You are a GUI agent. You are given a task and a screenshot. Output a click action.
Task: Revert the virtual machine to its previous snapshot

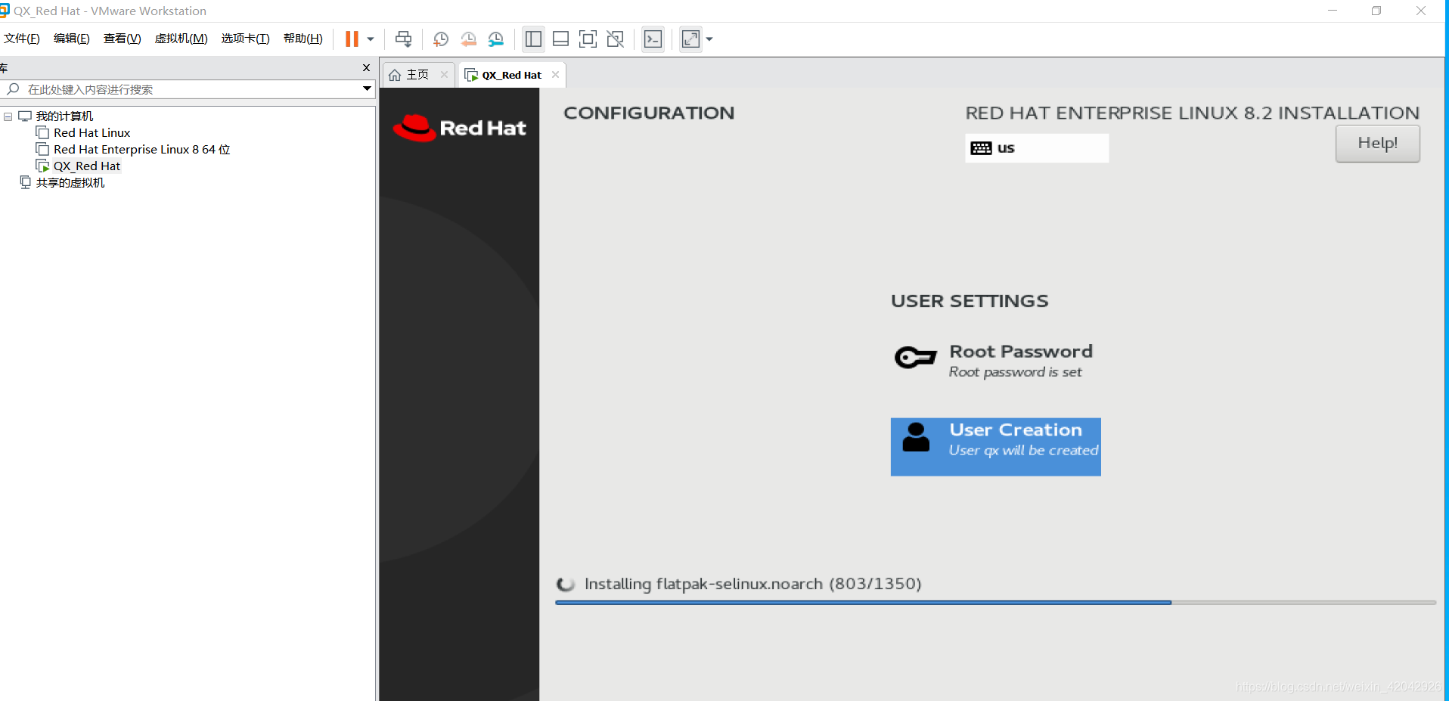(469, 39)
